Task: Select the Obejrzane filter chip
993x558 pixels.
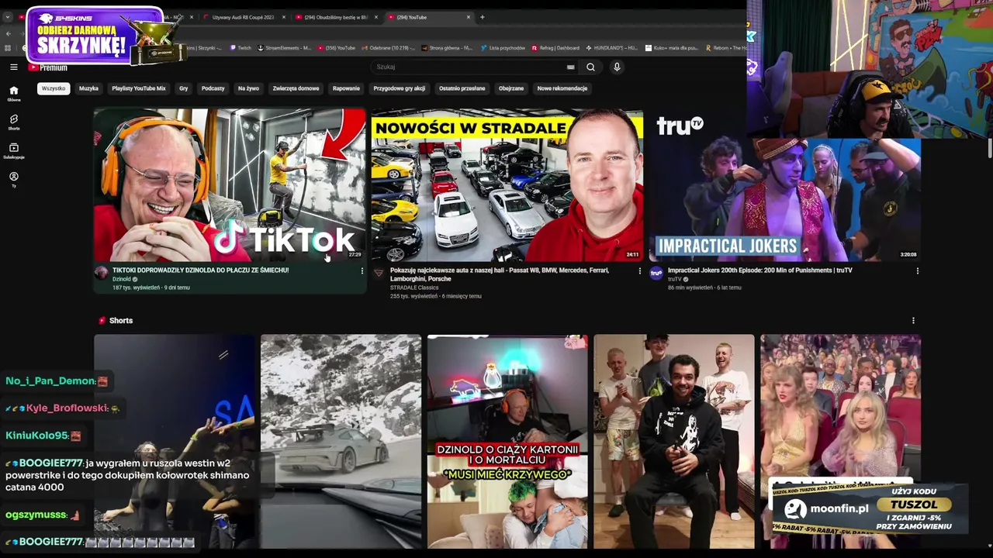Action: click(x=511, y=88)
